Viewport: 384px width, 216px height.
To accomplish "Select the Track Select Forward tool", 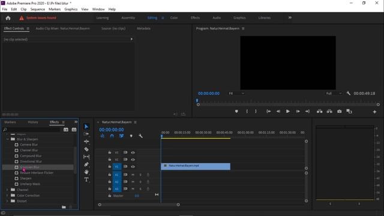I will pyautogui.click(x=86, y=134).
